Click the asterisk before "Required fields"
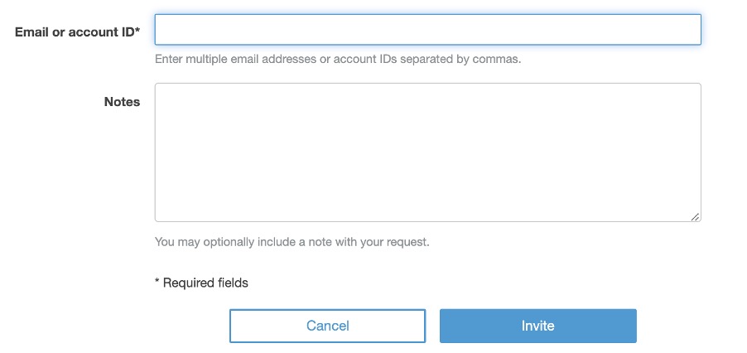This screenshot has height=353, width=747. (157, 282)
